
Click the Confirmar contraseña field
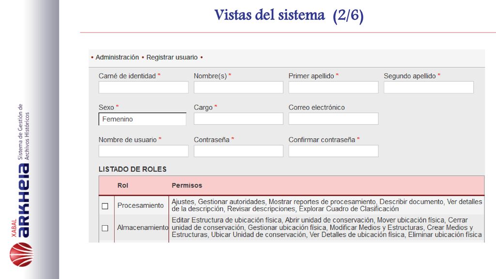tap(333, 151)
